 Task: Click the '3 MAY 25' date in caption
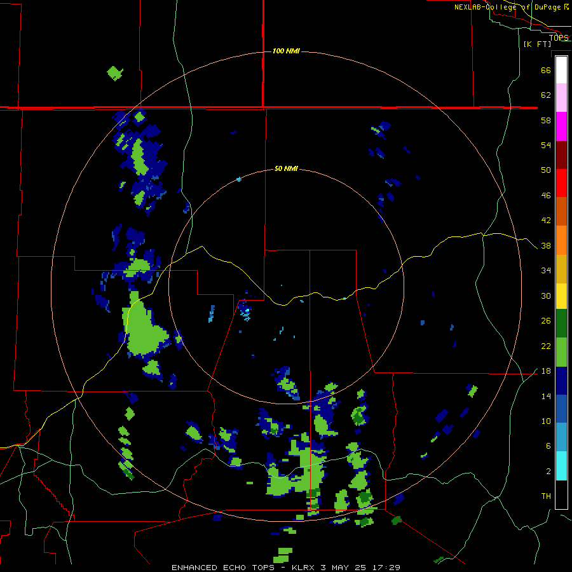point(344,568)
